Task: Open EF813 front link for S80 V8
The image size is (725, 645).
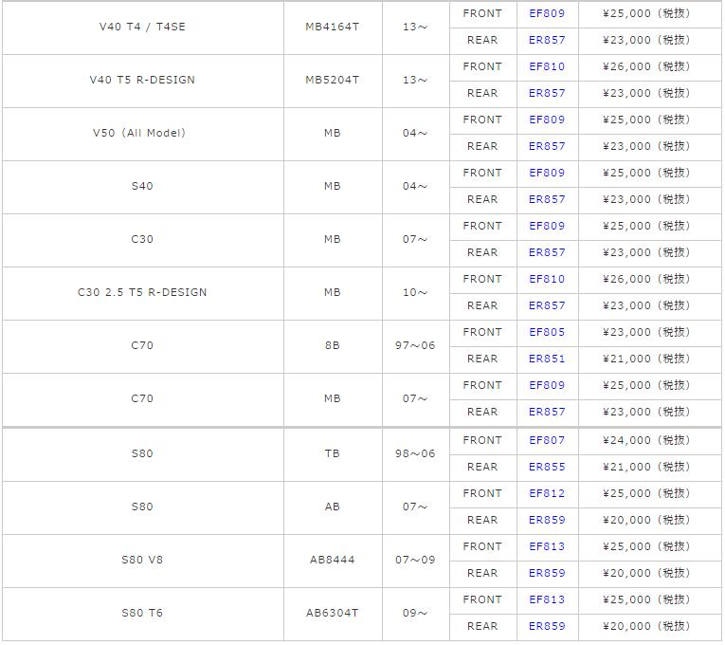Action: (547, 547)
